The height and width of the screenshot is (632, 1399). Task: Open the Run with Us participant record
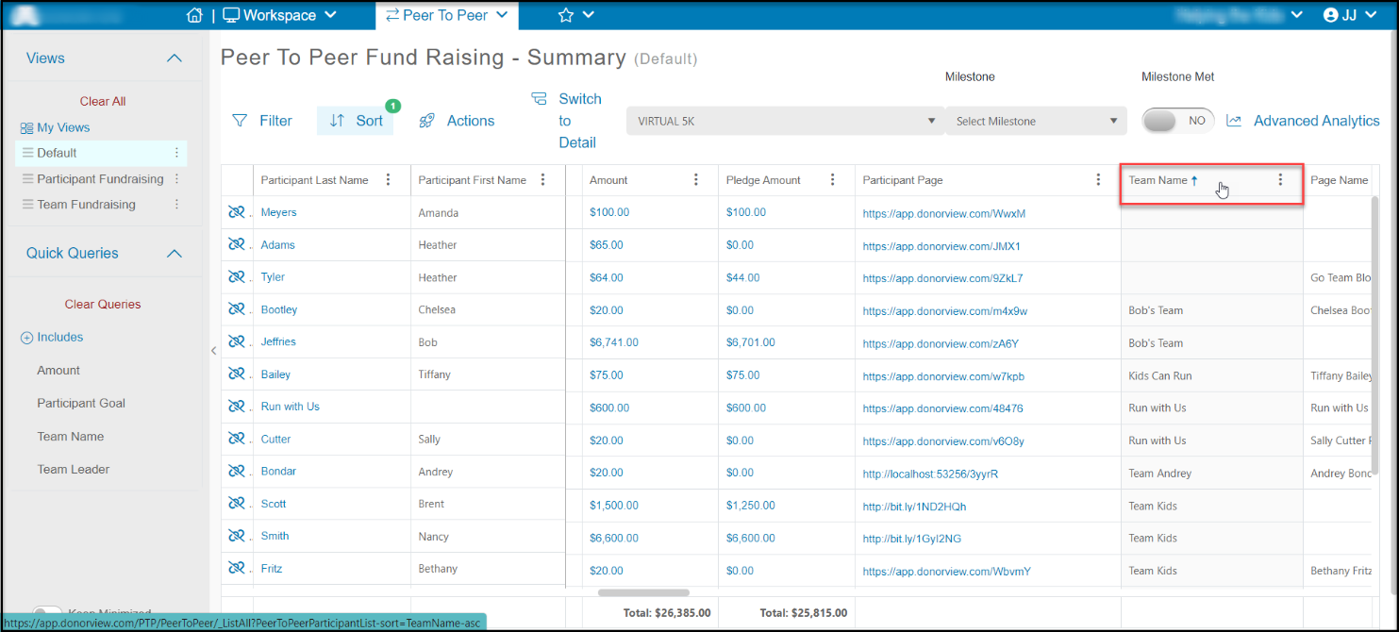(291, 407)
